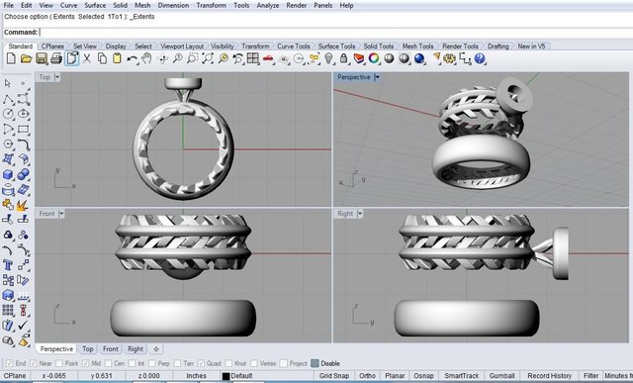Open the Top viewport dropdown arrow
The height and width of the screenshot is (383, 633).
[x=57, y=77]
